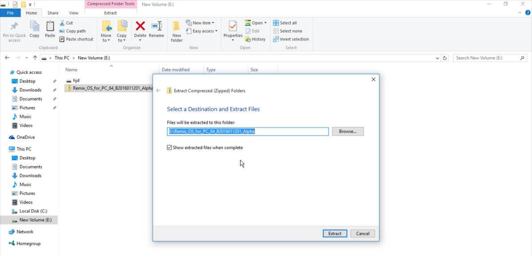
Task: Click Invert selection
Action: point(291,39)
